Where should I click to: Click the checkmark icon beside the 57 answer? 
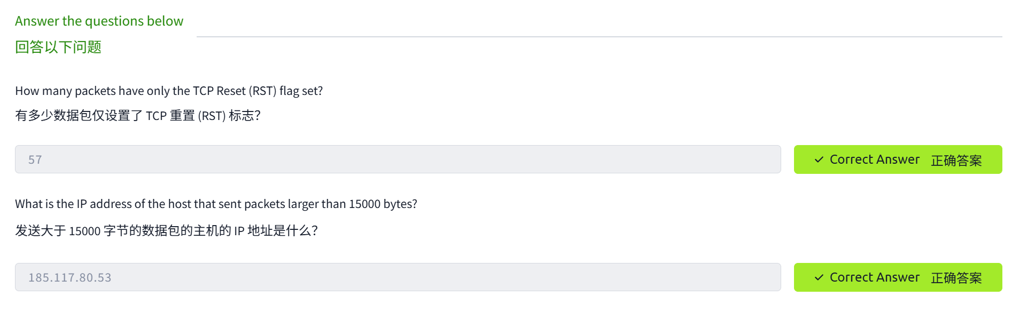[819, 159]
